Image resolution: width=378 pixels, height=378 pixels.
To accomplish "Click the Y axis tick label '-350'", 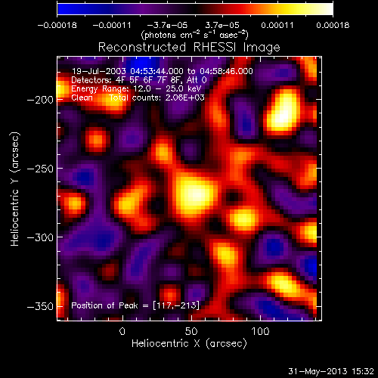I will pyautogui.click(x=40, y=306).
